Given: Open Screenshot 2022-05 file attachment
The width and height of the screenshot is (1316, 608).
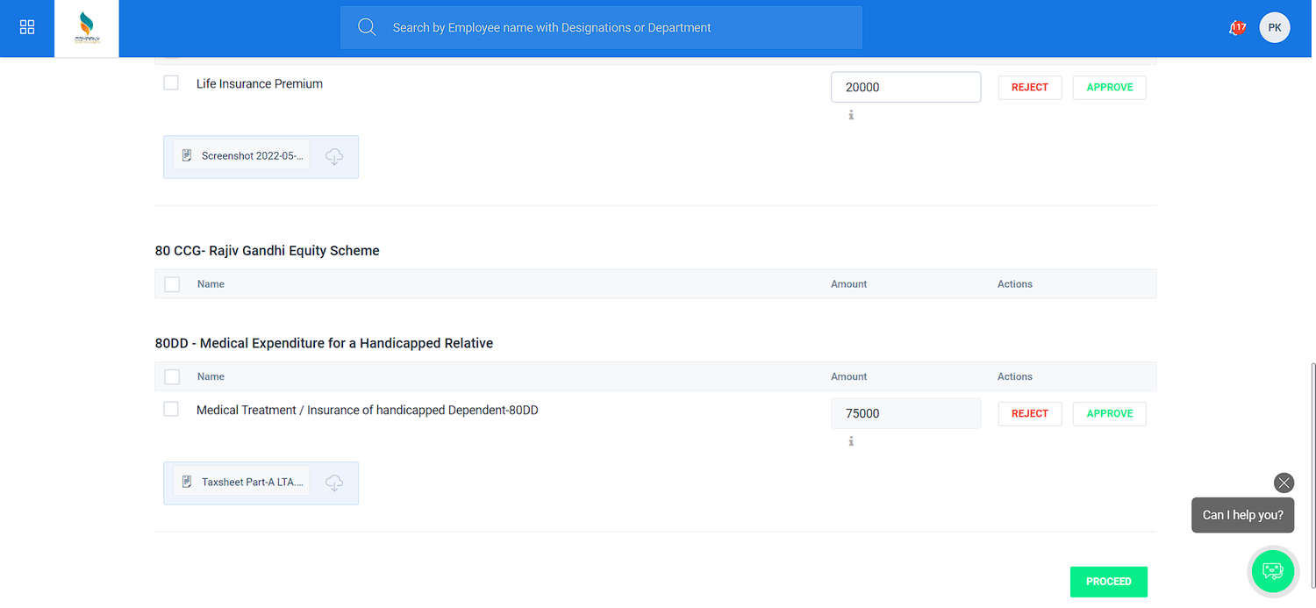Looking at the screenshot, I should pyautogui.click(x=241, y=155).
